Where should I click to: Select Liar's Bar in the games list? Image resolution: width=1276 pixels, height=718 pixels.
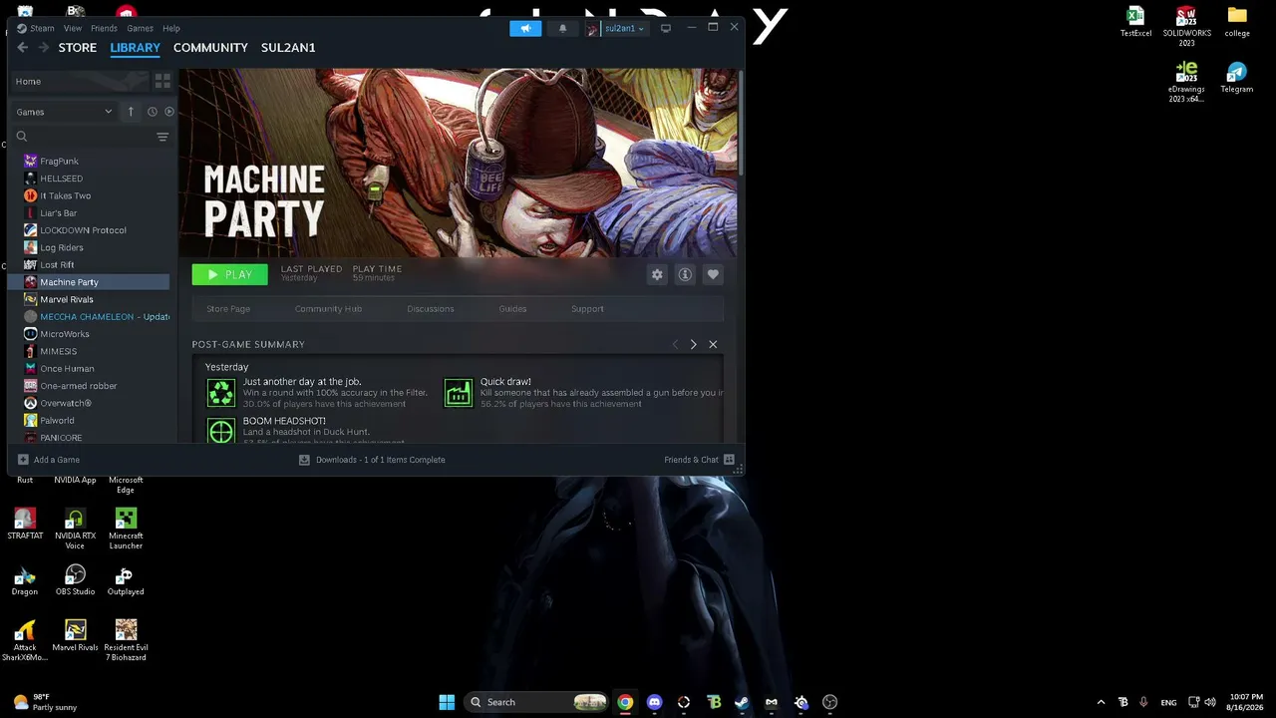[x=90, y=212]
